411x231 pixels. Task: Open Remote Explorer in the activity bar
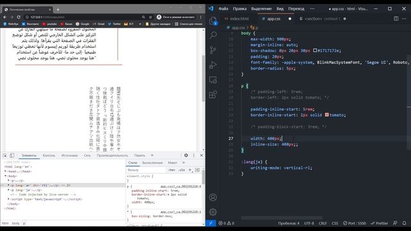[x=213, y=80]
